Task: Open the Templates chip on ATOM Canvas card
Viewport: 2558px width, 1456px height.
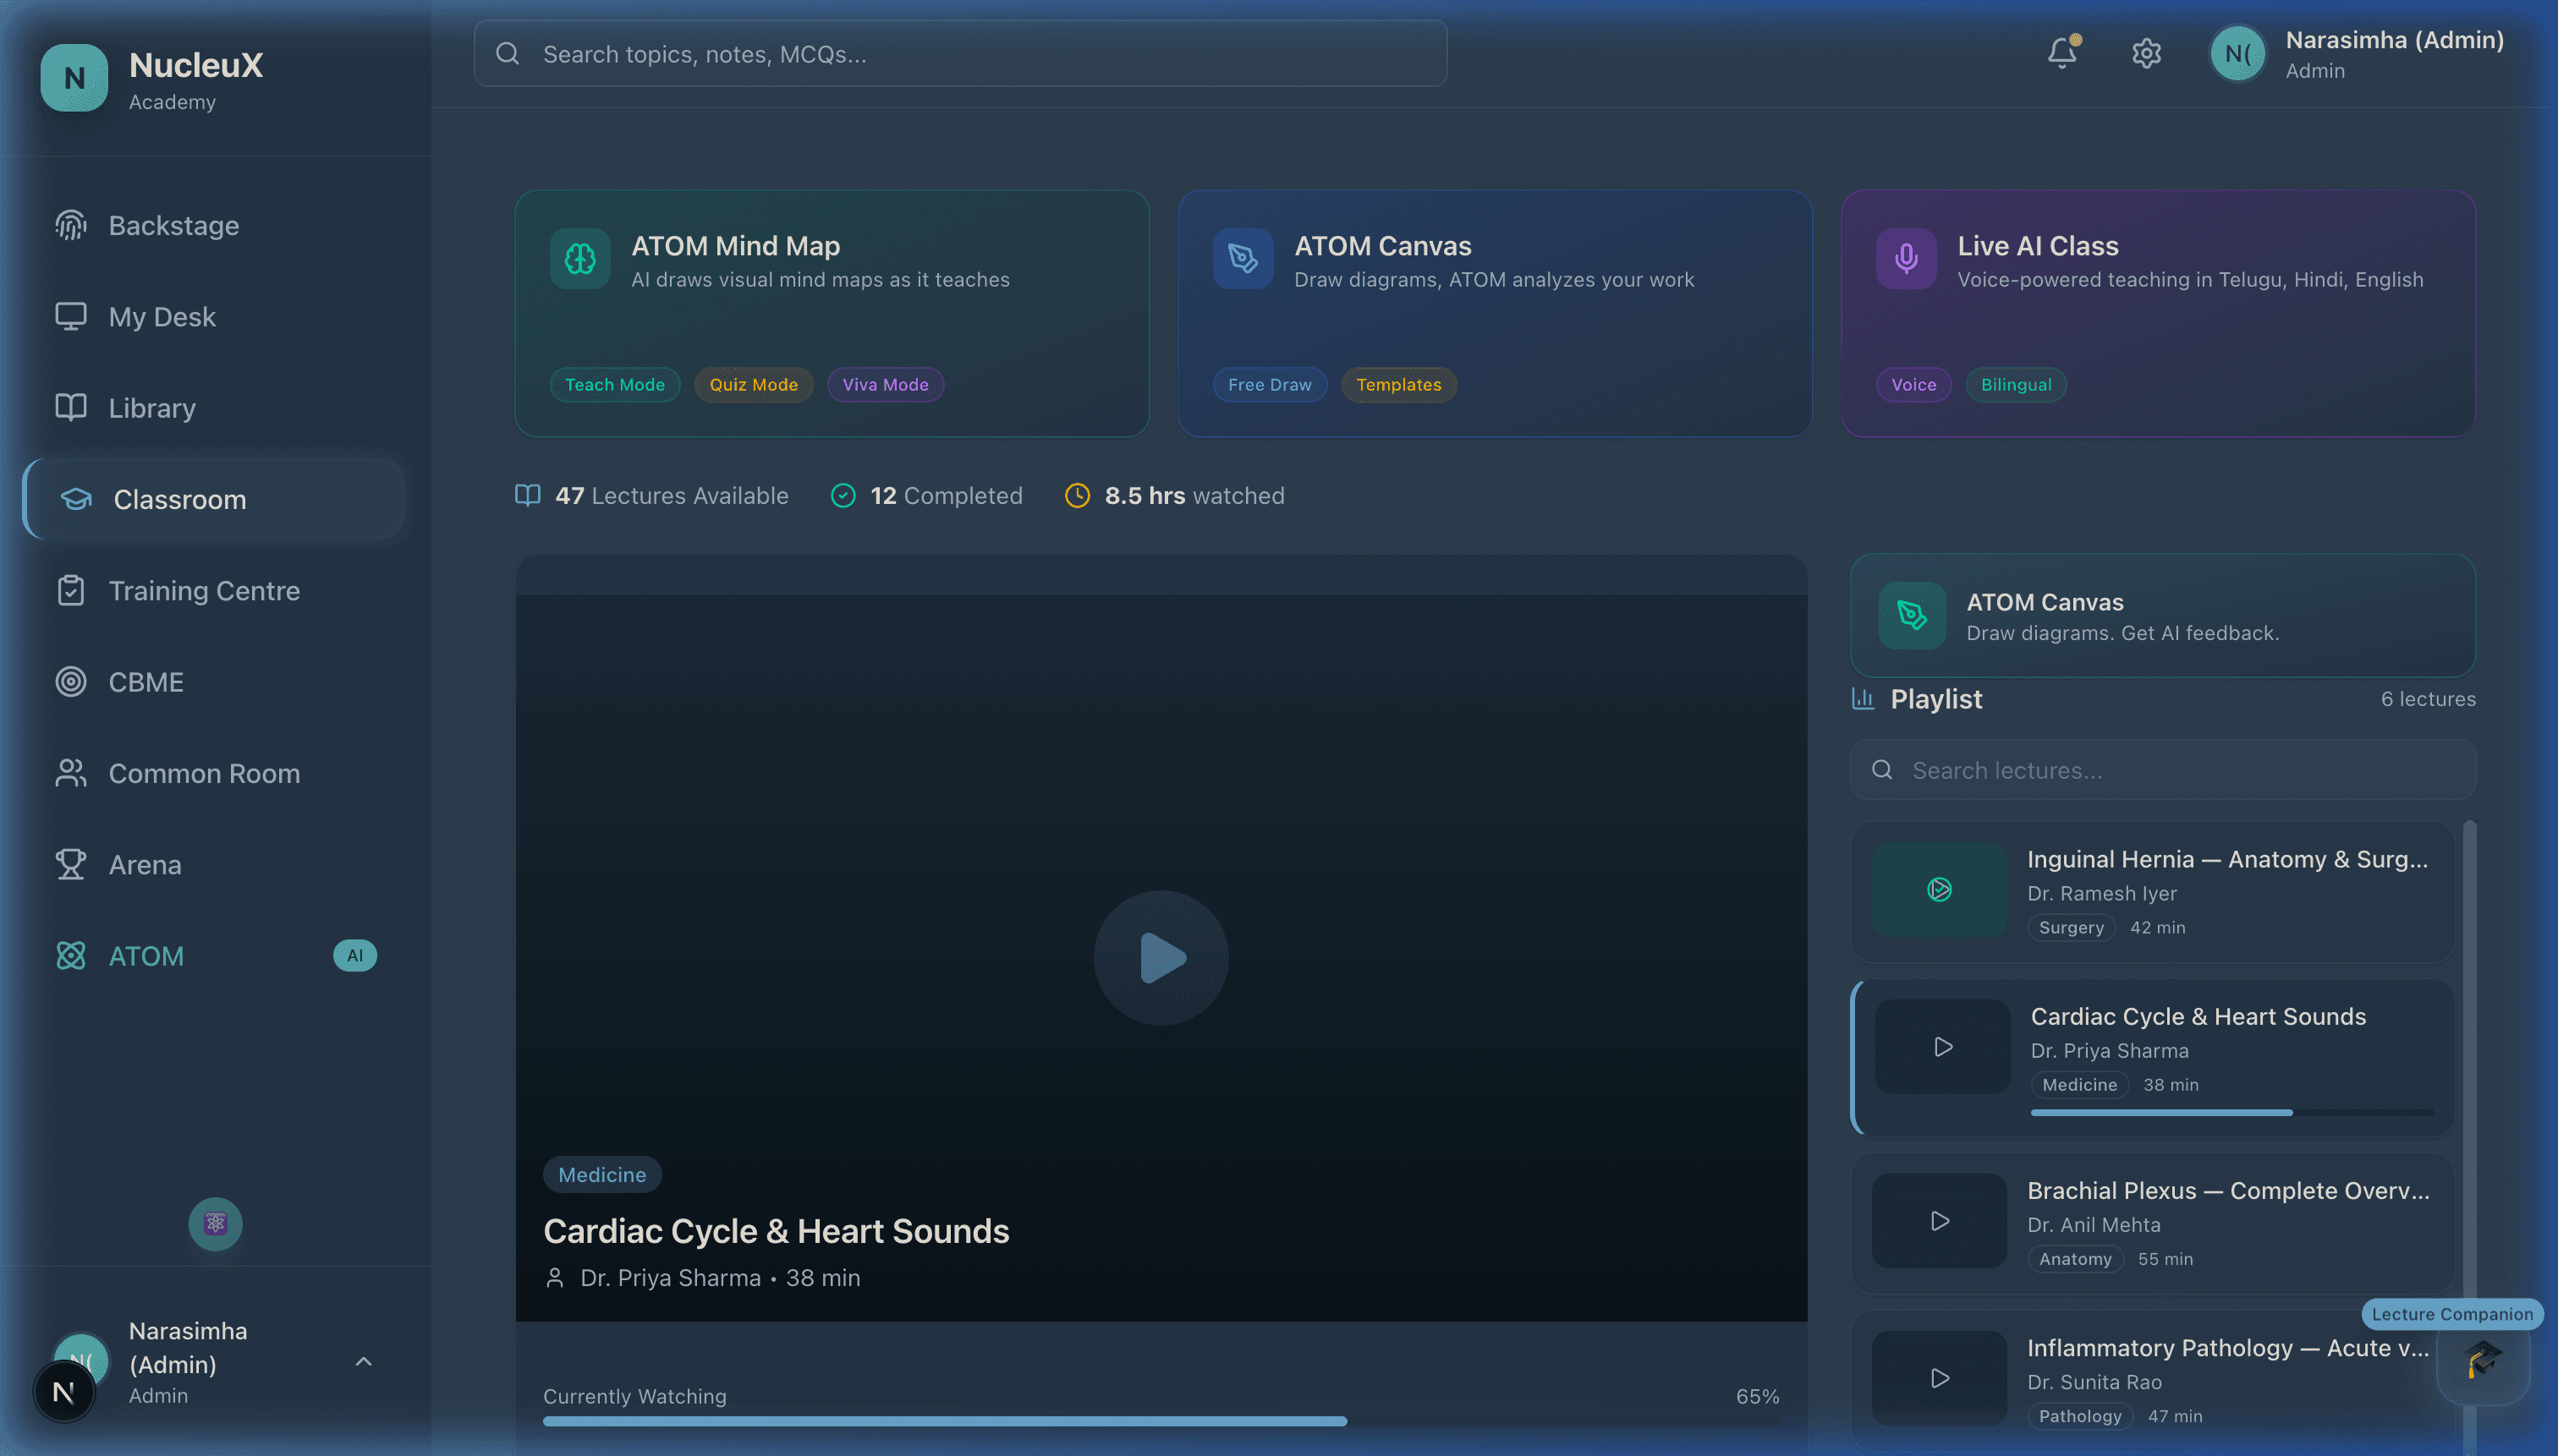Action: [1397, 385]
